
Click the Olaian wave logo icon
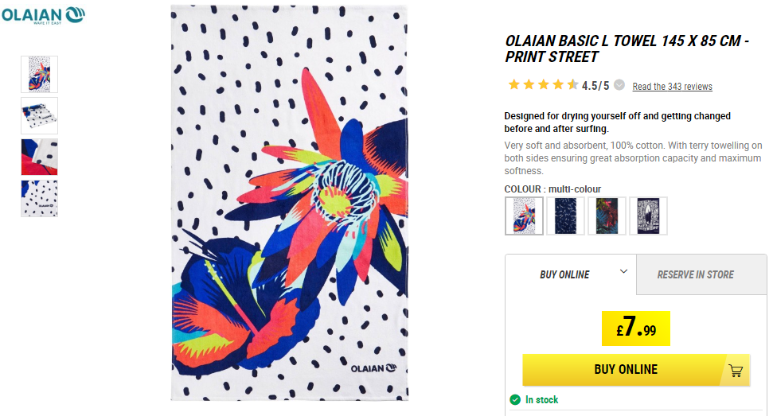76,15
